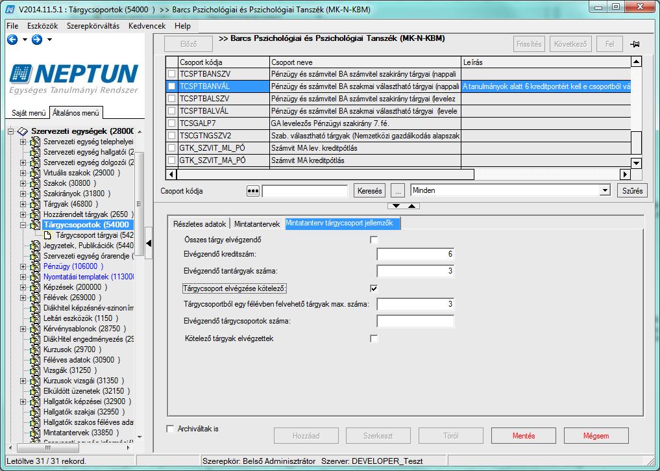Tick the checkbox for row TCSPTBANSZV
The height and width of the screenshot is (471, 660).
click(172, 74)
